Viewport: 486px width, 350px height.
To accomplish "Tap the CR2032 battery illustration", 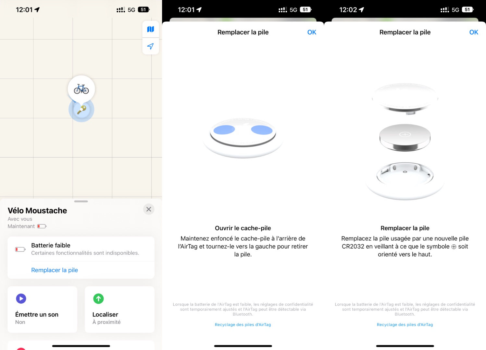I will tap(405, 137).
